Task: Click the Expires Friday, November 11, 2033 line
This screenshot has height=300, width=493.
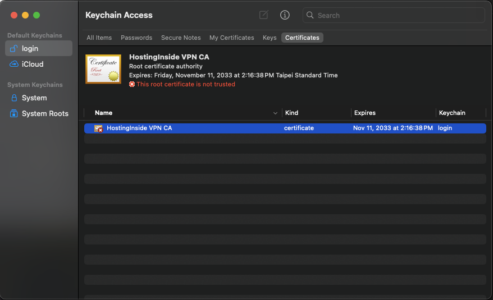Action: point(233,75)
